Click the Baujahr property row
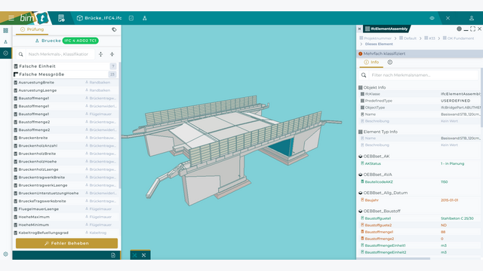The height and width of the screenshot is (271, 483). click(420, 200)
